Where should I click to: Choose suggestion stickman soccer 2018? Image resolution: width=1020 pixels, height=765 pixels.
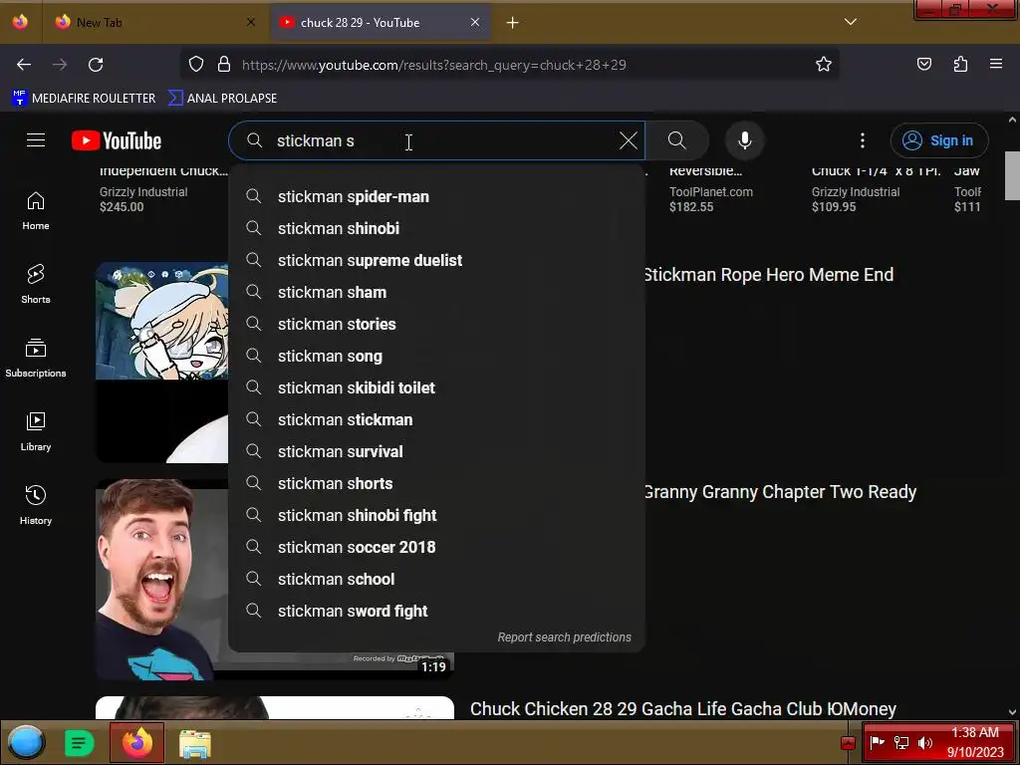point(436,547)
